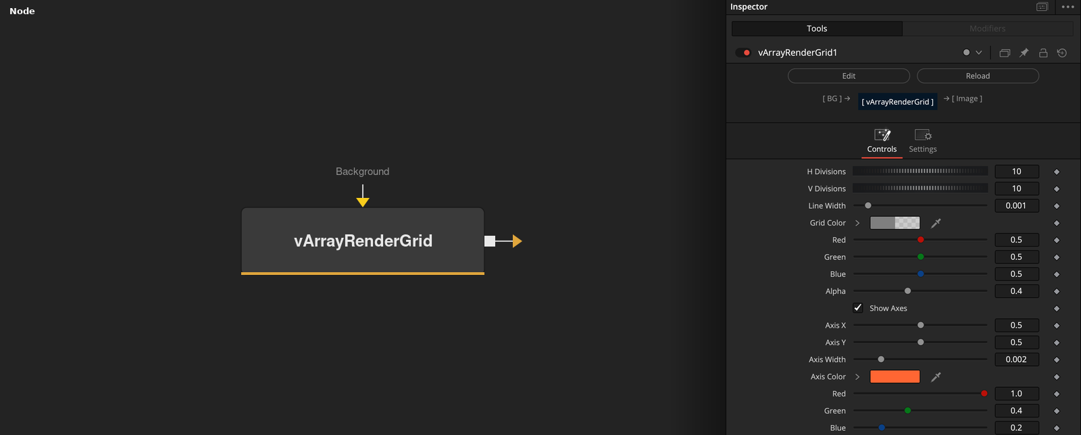Click the Inspector panel title
1081x435 pixels.
749,7
